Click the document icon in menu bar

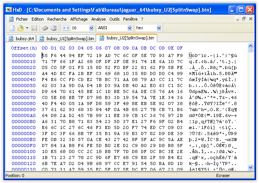pos(11,19)
